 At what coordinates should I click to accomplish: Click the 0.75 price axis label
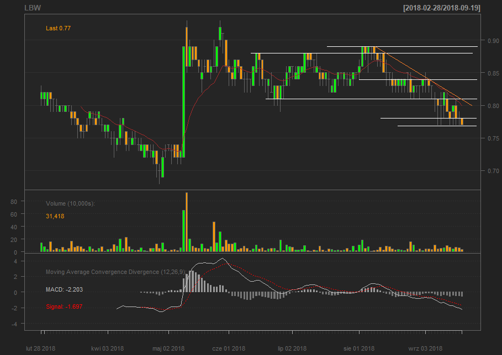[493, 138]
